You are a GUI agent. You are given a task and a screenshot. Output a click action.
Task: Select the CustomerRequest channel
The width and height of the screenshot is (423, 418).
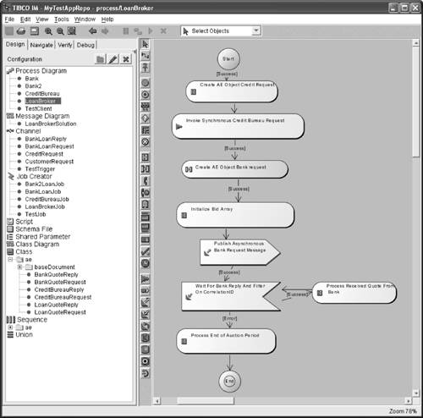(49, 162)
